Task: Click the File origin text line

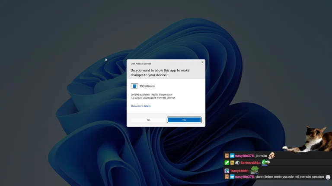Action: [153, 98]
